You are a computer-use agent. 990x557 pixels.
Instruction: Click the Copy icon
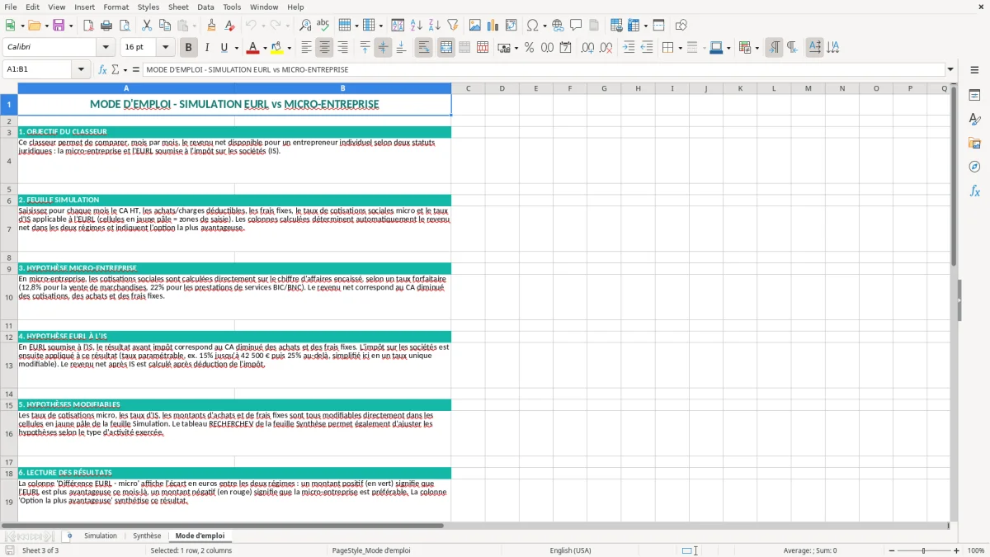point(165,26)
